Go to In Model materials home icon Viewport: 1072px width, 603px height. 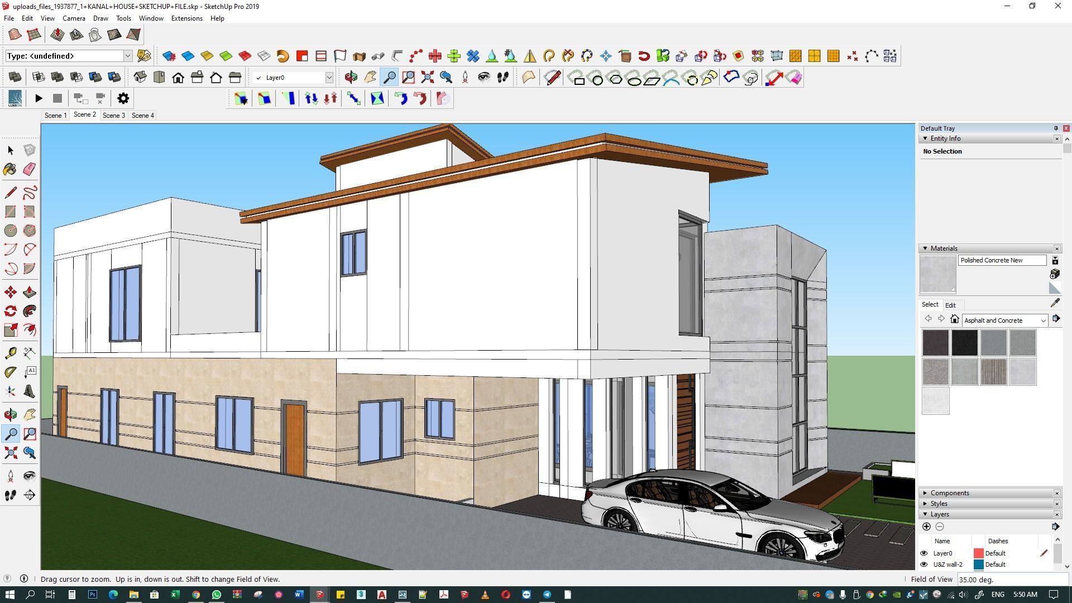tap(955, 319)
